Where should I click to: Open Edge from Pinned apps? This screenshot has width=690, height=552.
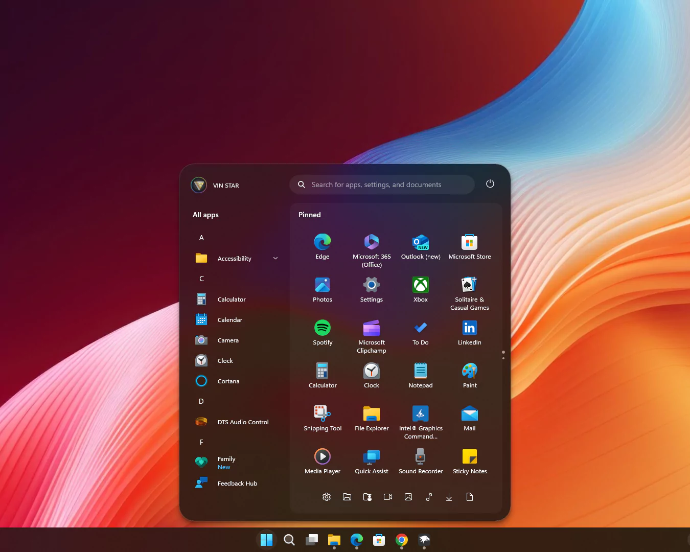[322, 246]
